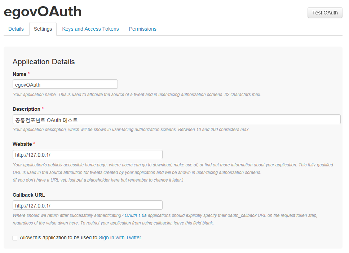Screen dimensions: 349x253
Task: Place cursor in the Website URL field
Action: coord(87,155)
